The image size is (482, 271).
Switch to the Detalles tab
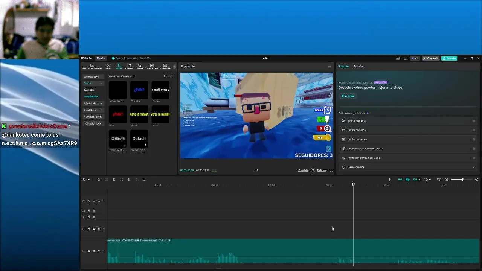coord(359,67)
